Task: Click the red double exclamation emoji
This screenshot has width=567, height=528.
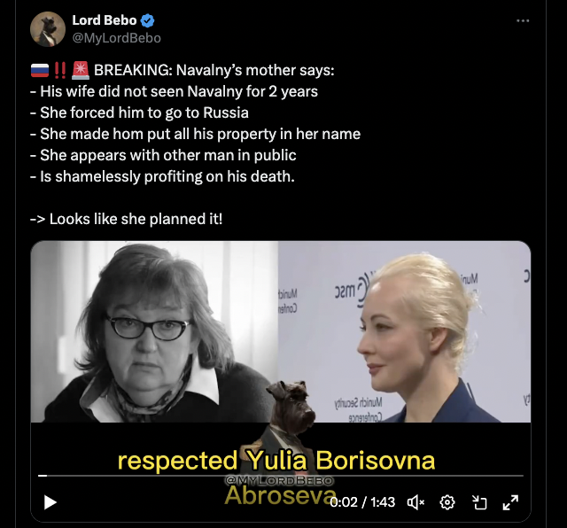Action: click(60, 70)
